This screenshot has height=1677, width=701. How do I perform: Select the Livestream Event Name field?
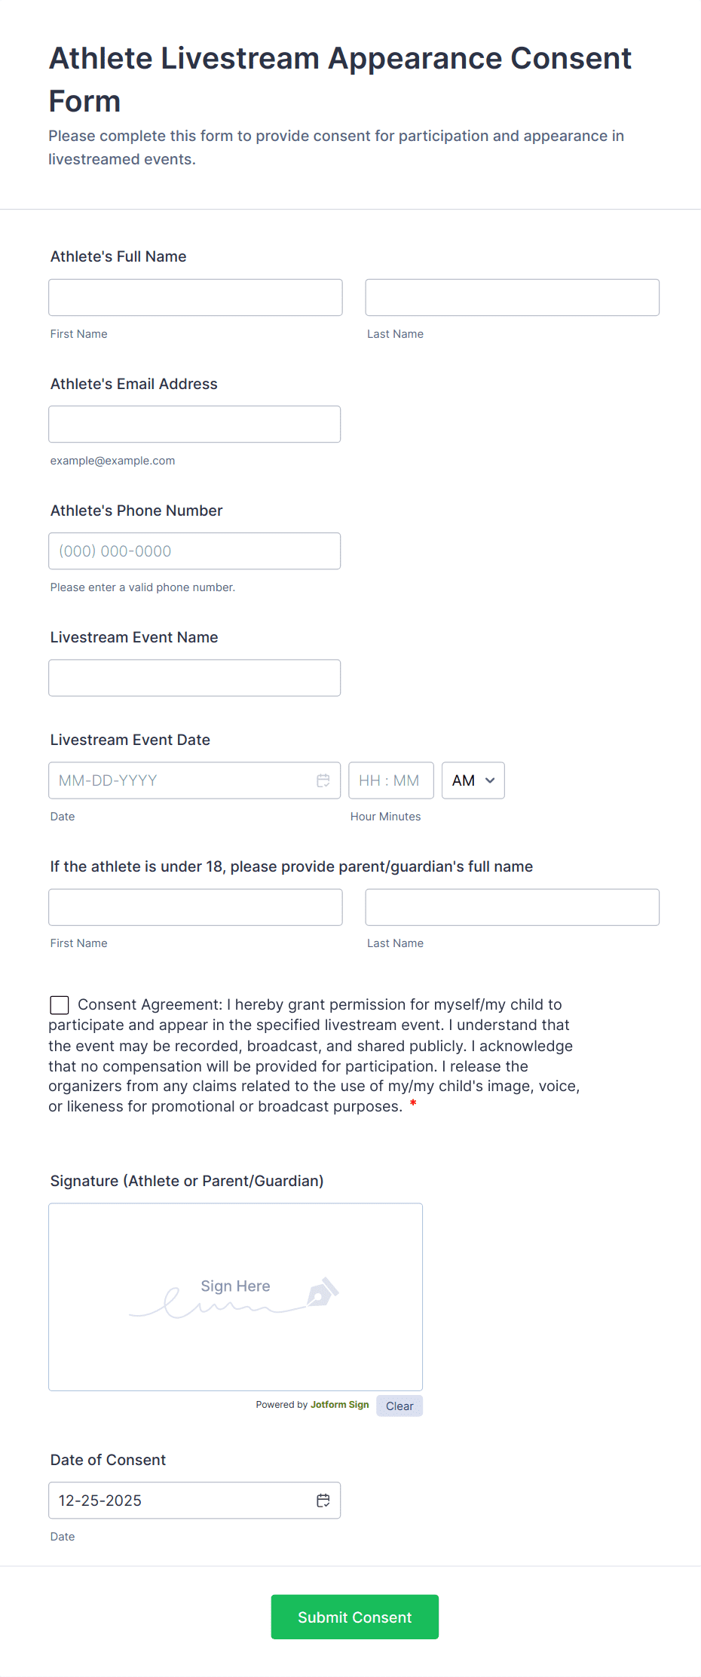(x=194, y=677)
